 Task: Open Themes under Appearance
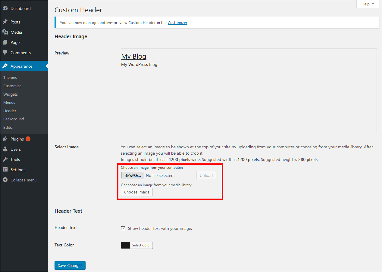(10, 77)
